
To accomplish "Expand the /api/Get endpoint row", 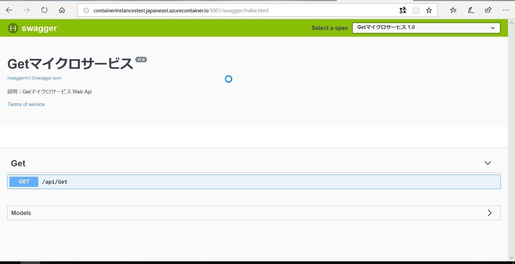I will pyautogui.click(x=254, y=182).
